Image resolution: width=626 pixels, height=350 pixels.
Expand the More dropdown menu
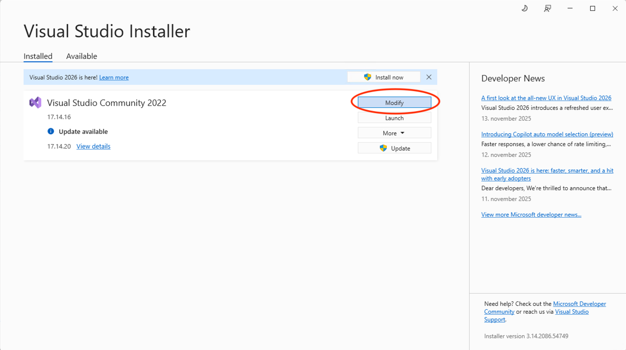[394, 133]
